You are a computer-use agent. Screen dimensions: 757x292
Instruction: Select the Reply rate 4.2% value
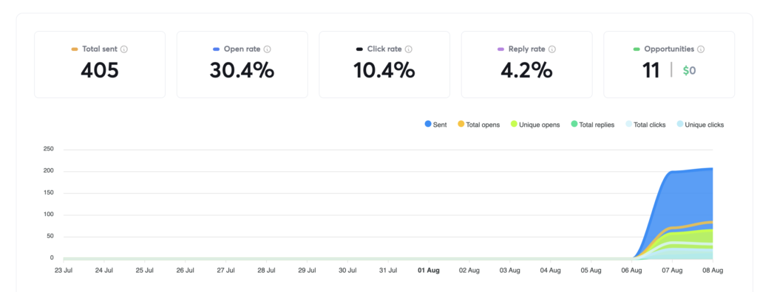(x=526, y=71)
